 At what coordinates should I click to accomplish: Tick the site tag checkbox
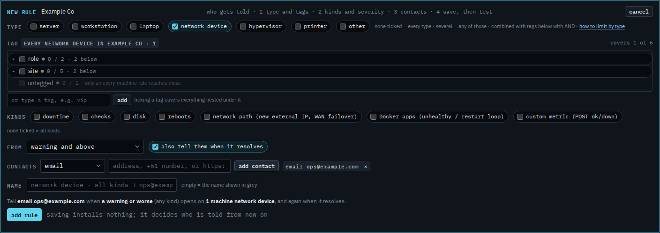point(22,71)
